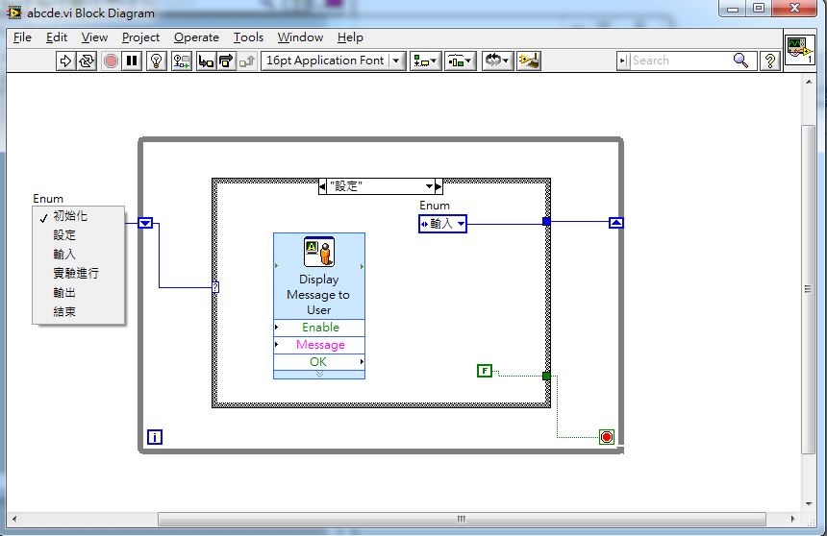Click the Clean Up Diagram button
The height and width of the screenshot is (536, 827).
click(x=529, y=61)
